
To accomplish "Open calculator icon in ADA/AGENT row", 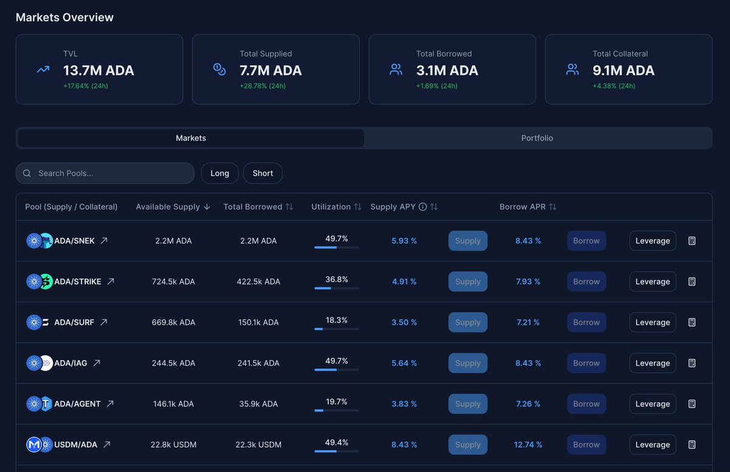I will point(692,404).
